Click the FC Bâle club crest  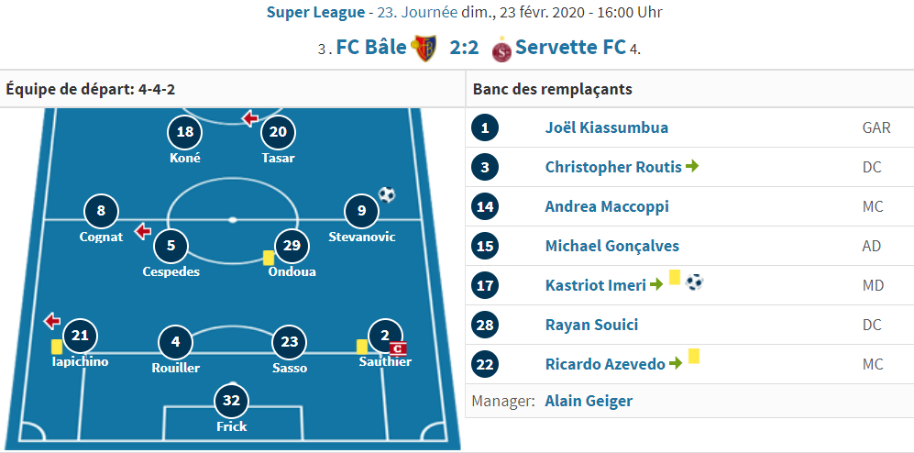424,48
